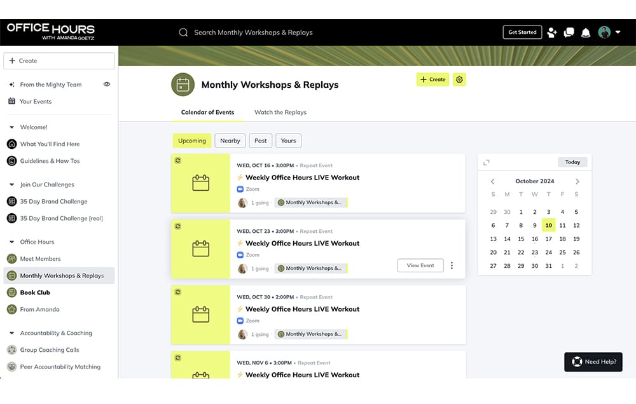Click the Peer Accountability Matching icon
Viewport: 636px width, 404px height.
(x=11, y=366)
